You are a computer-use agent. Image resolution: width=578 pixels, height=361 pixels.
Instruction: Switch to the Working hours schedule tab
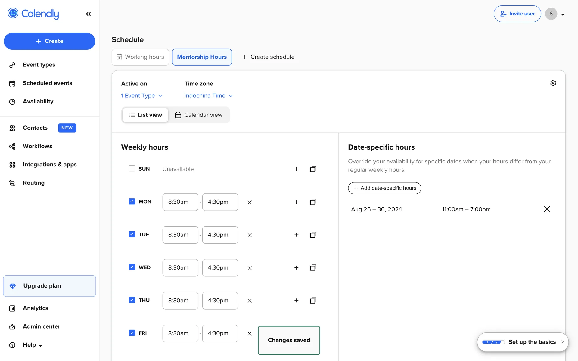point(140,57)
